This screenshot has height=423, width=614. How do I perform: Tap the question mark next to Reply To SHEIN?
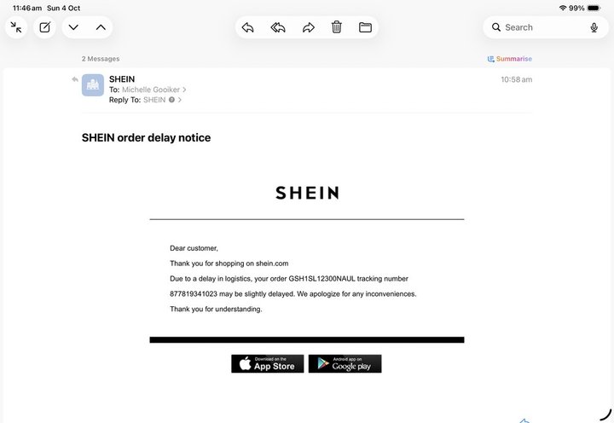171,100
